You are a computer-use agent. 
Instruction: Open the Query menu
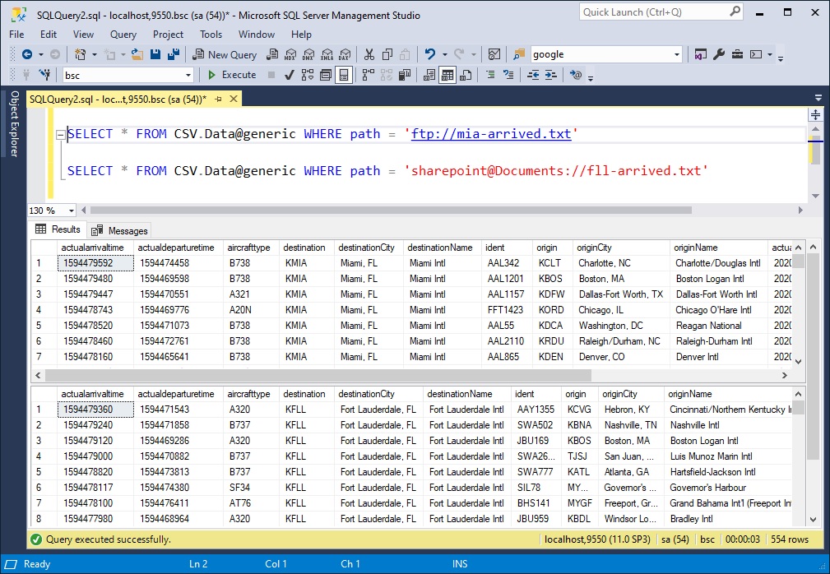(x=123, y=35)
